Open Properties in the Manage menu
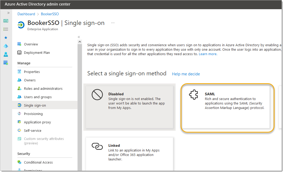 pyautogui.click(x=32, y=72)
